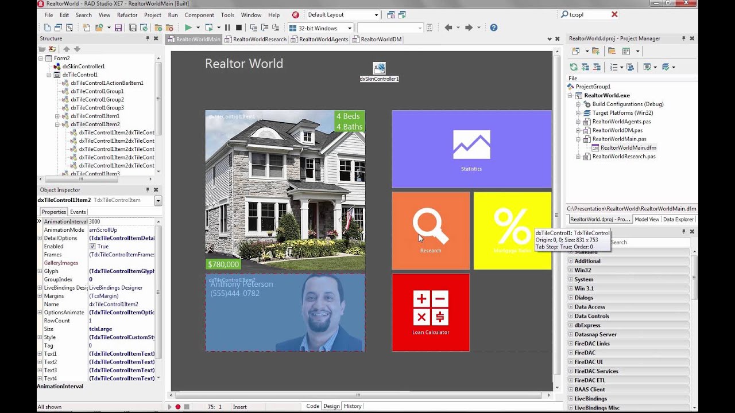Toggle the Enabled property checkbox
This screenshot has height=413, width=735.
[x=92, y=247]
